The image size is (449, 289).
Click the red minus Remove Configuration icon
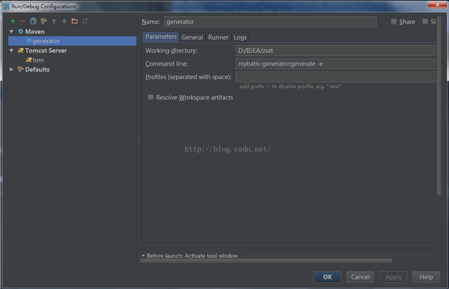23,21
